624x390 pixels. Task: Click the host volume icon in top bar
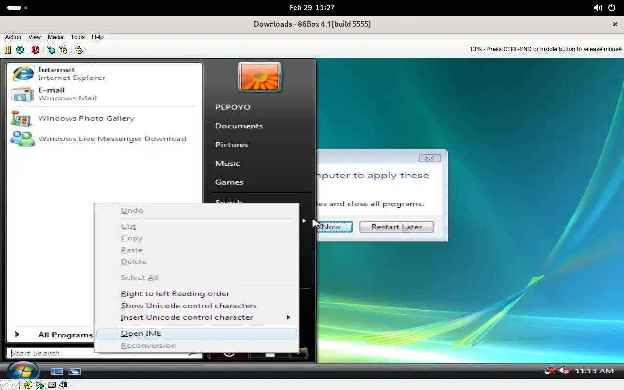pos(598,8)
